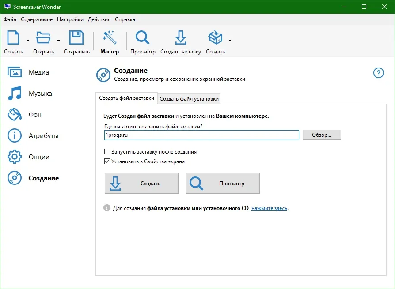Viewport: 395px width, 289px height.
Task: Expand the arrow next to Открыть
Action: (58, 41)
